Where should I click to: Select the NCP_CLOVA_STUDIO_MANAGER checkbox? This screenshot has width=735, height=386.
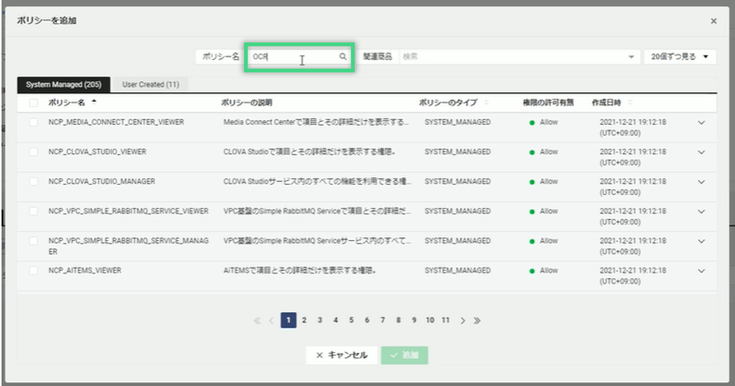[34, 182]
